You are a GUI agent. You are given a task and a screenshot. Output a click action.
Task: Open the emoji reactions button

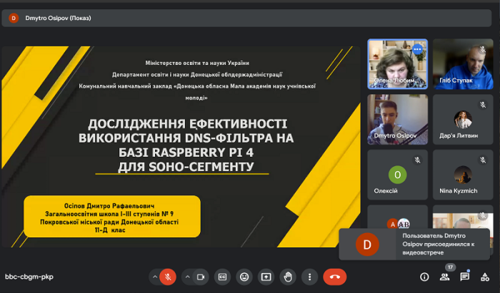244,277
